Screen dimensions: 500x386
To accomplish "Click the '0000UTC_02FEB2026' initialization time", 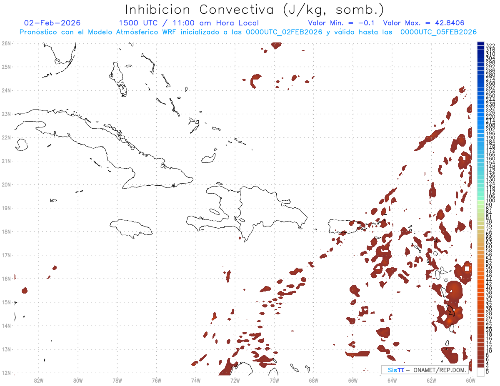I will click(x=284, y=32).
